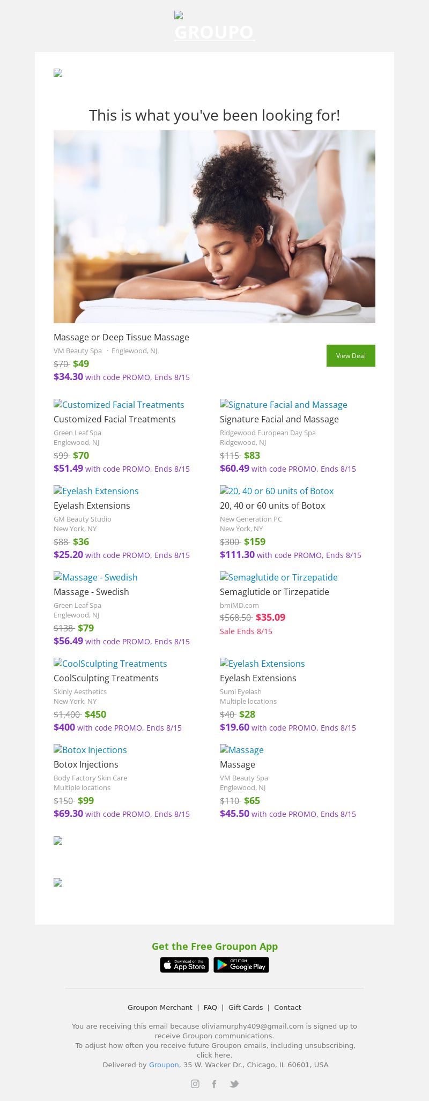The height and width of the screenshot is (1101, 429).
Task: Click the View Deal button
Action: 351,355
